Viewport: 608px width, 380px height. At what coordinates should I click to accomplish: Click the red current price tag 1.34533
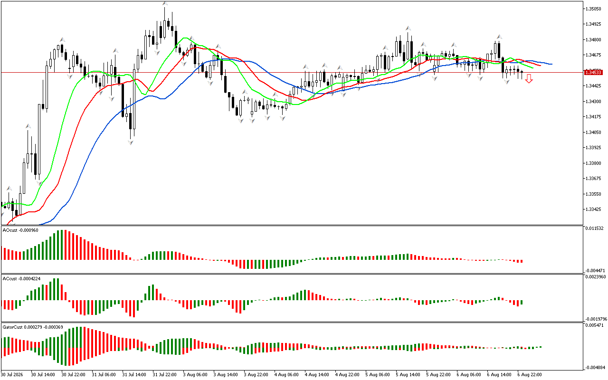594,72
